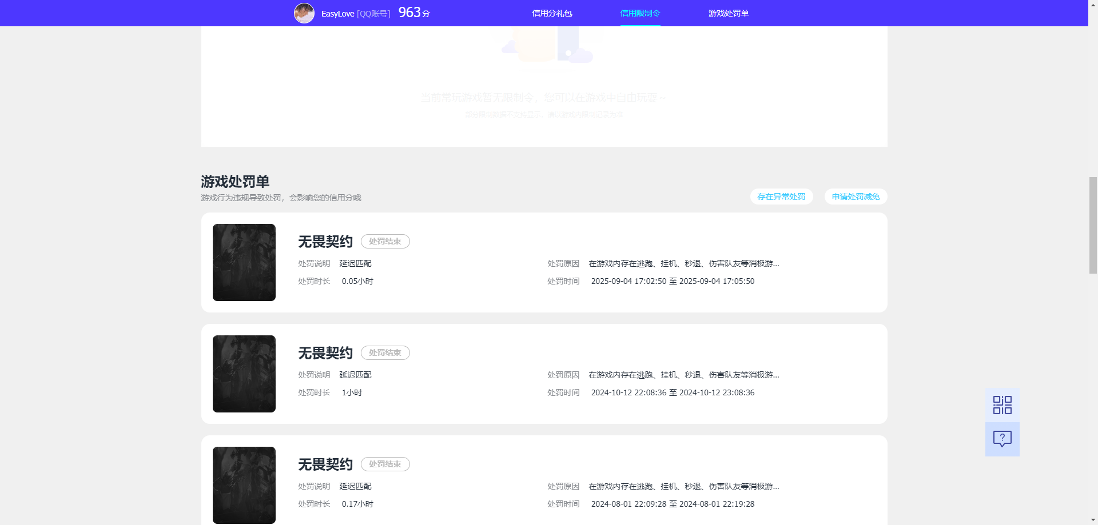Click the 963分 credit score
The height and width of the screenshot is (525, 1098).
(413, 11)
